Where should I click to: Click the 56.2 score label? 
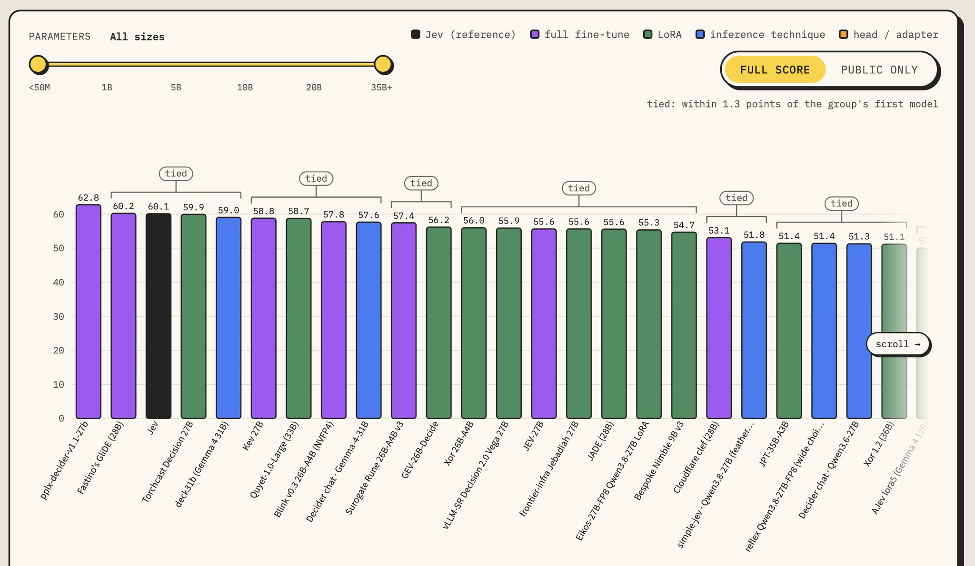coord(439,220)
